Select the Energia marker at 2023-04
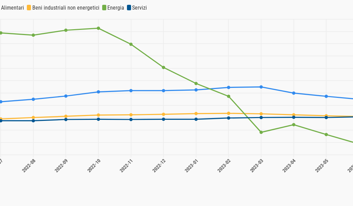This screenshot has height=206, width=353. [293, 125]
